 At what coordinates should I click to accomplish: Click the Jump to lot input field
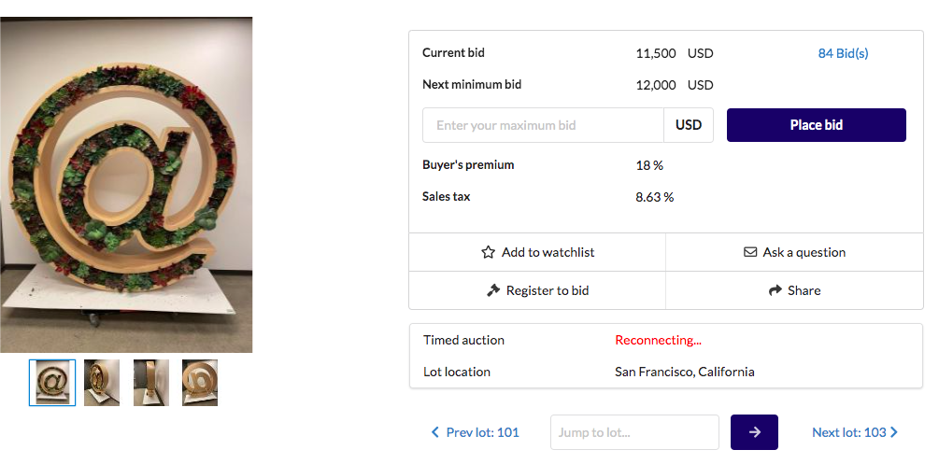pyautogui.click(x=634, y=432)
